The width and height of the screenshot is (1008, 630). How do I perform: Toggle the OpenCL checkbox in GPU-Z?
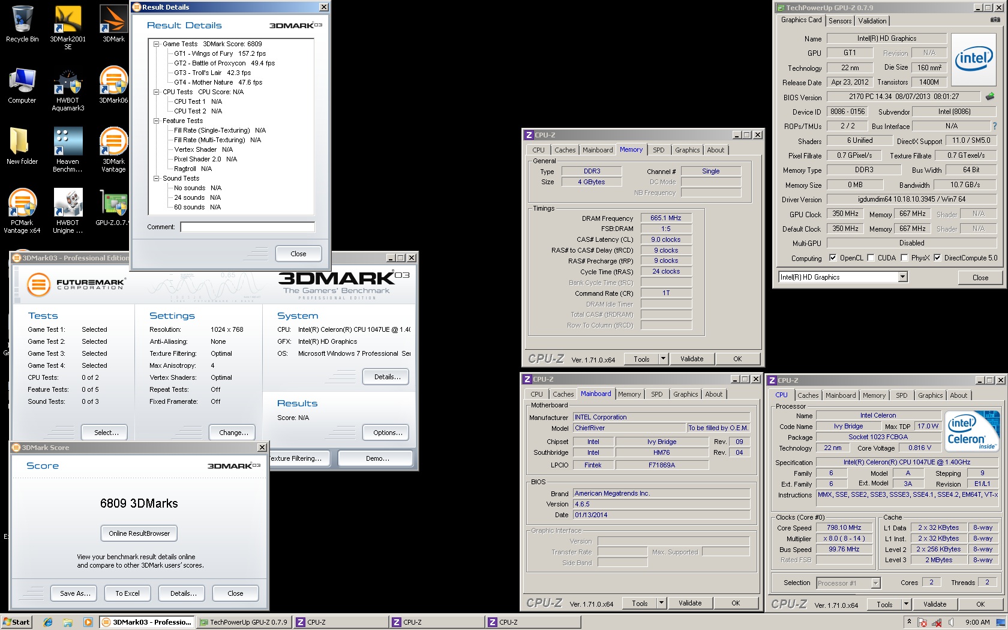pos(833,258)
